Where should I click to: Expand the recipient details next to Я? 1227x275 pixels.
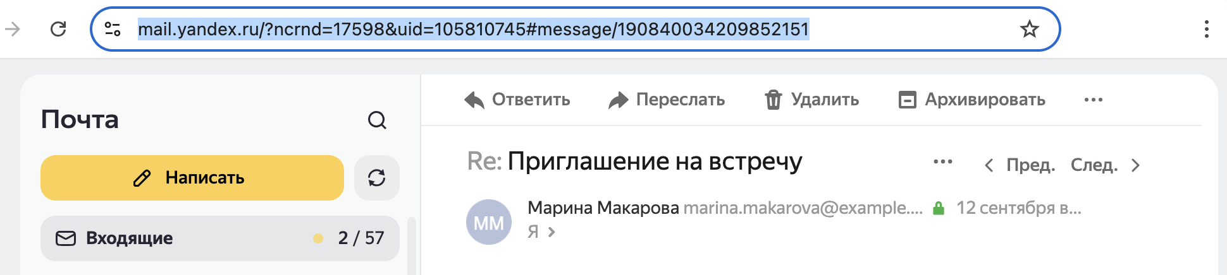pos(552,232)
